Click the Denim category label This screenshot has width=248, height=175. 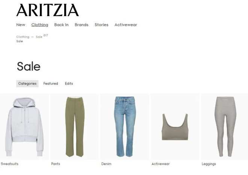pyautogui.click(x=106, y=164)
